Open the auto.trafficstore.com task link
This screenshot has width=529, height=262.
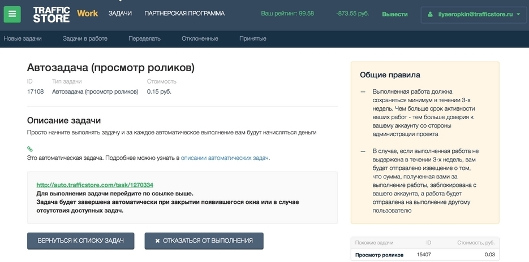(94, 185)
